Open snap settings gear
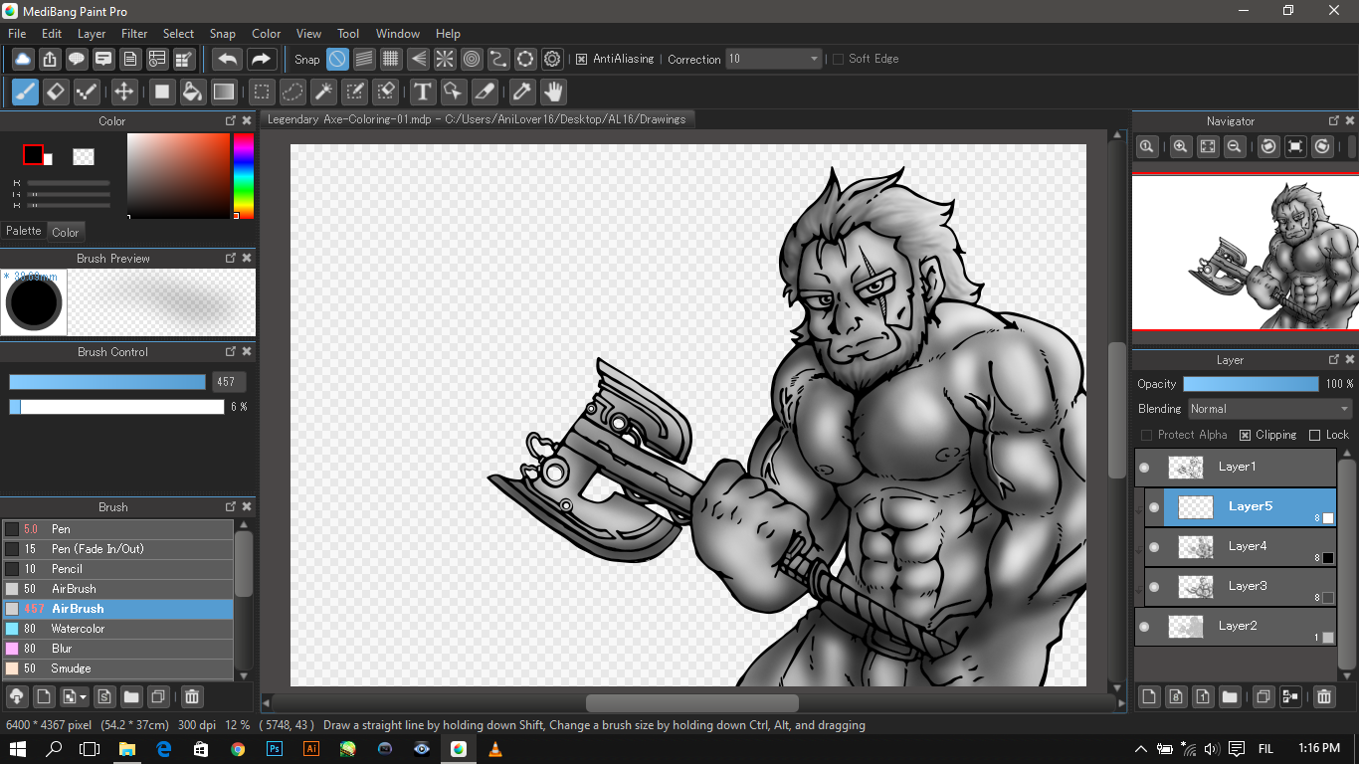1359x764 pixels. tap(552, 59)
